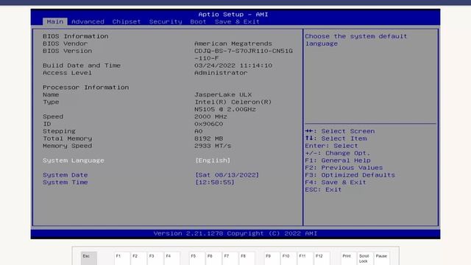Open the Save & Exit tab

tap(237, 21)
